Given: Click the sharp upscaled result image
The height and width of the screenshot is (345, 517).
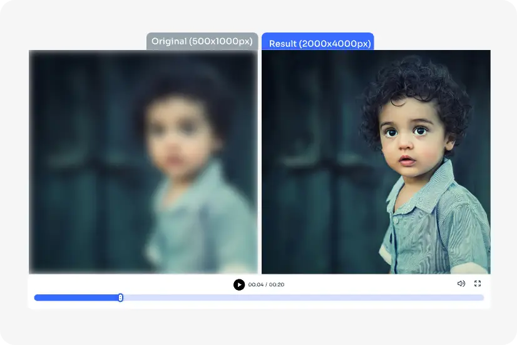Looking at the screenshot, I should tap(376, 162).
